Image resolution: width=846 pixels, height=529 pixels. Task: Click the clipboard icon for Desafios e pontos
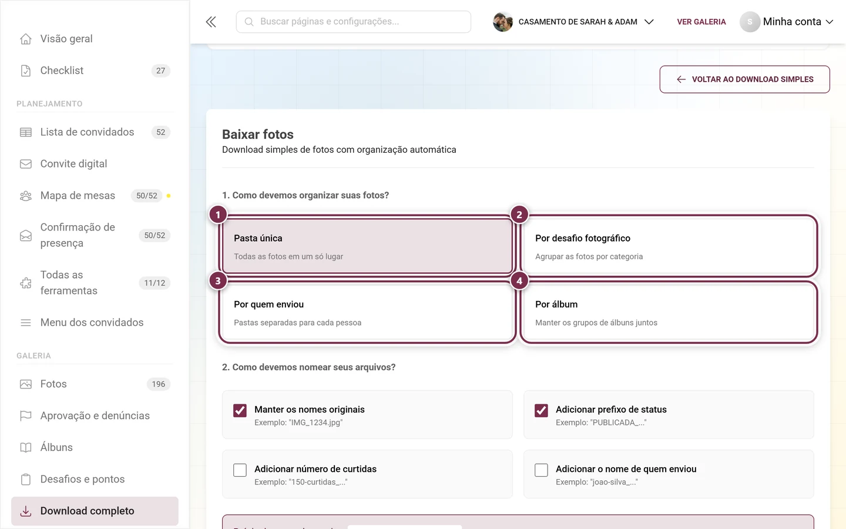(x=26, y=479)
